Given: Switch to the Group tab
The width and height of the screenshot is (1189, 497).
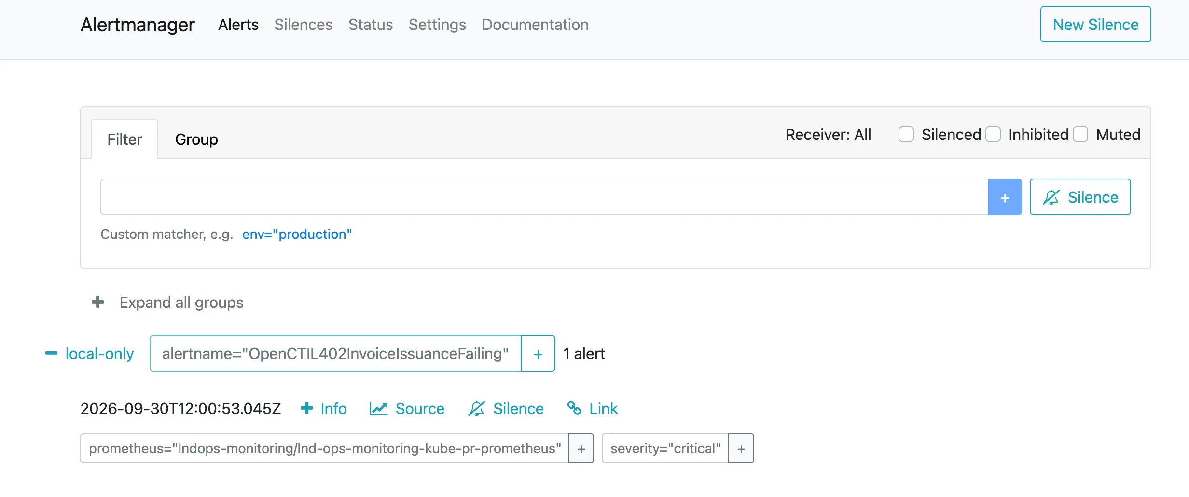Looking at the screenshot, I should (x=196, y=139).
